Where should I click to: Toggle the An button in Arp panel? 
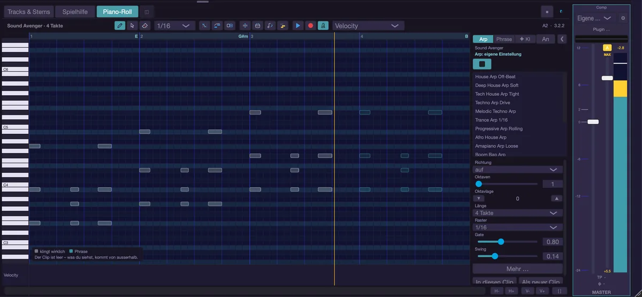tap(545, 39)
